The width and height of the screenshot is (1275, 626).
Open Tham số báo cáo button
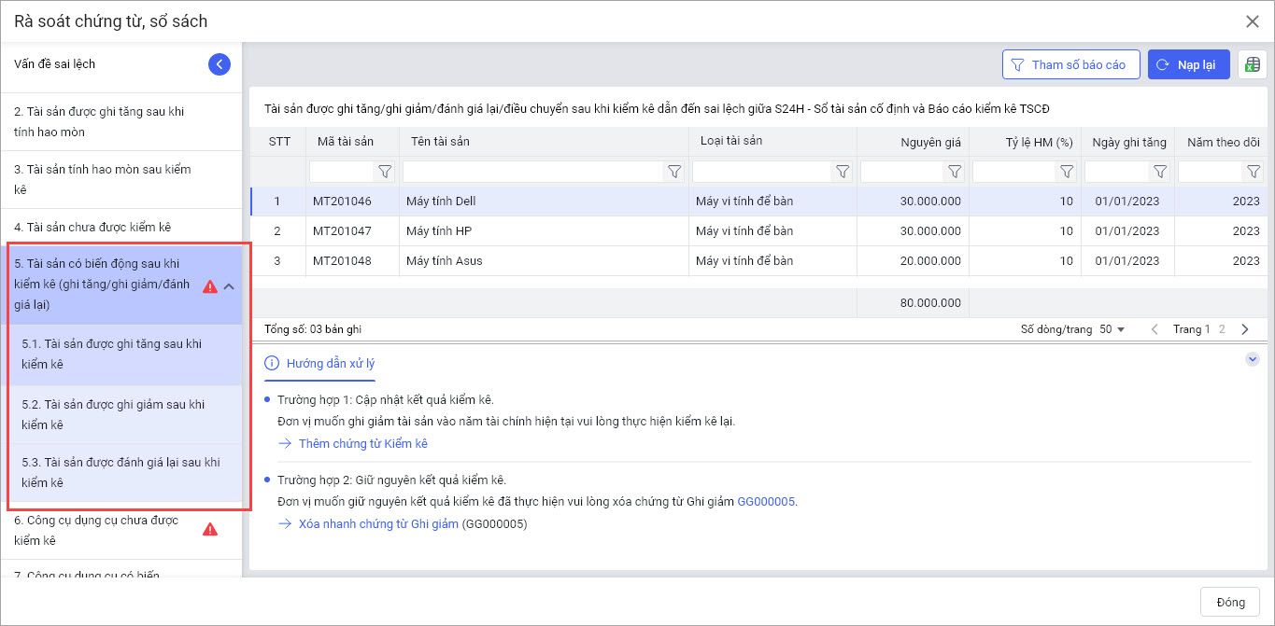(1070, 65)
